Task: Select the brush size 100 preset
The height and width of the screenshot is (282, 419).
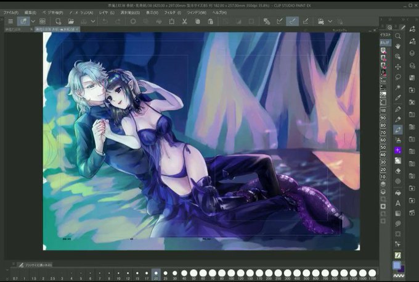Action: (231, 275)
